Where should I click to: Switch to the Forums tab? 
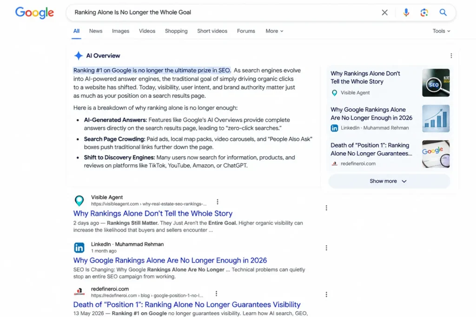246,31
